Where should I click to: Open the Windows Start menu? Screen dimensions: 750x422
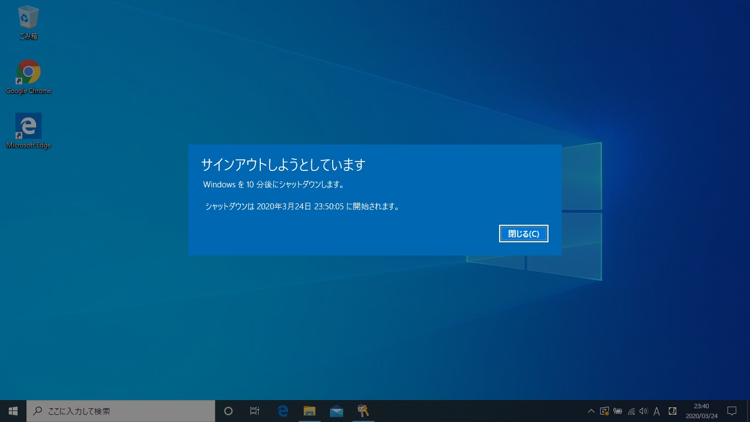pos(12,410)
